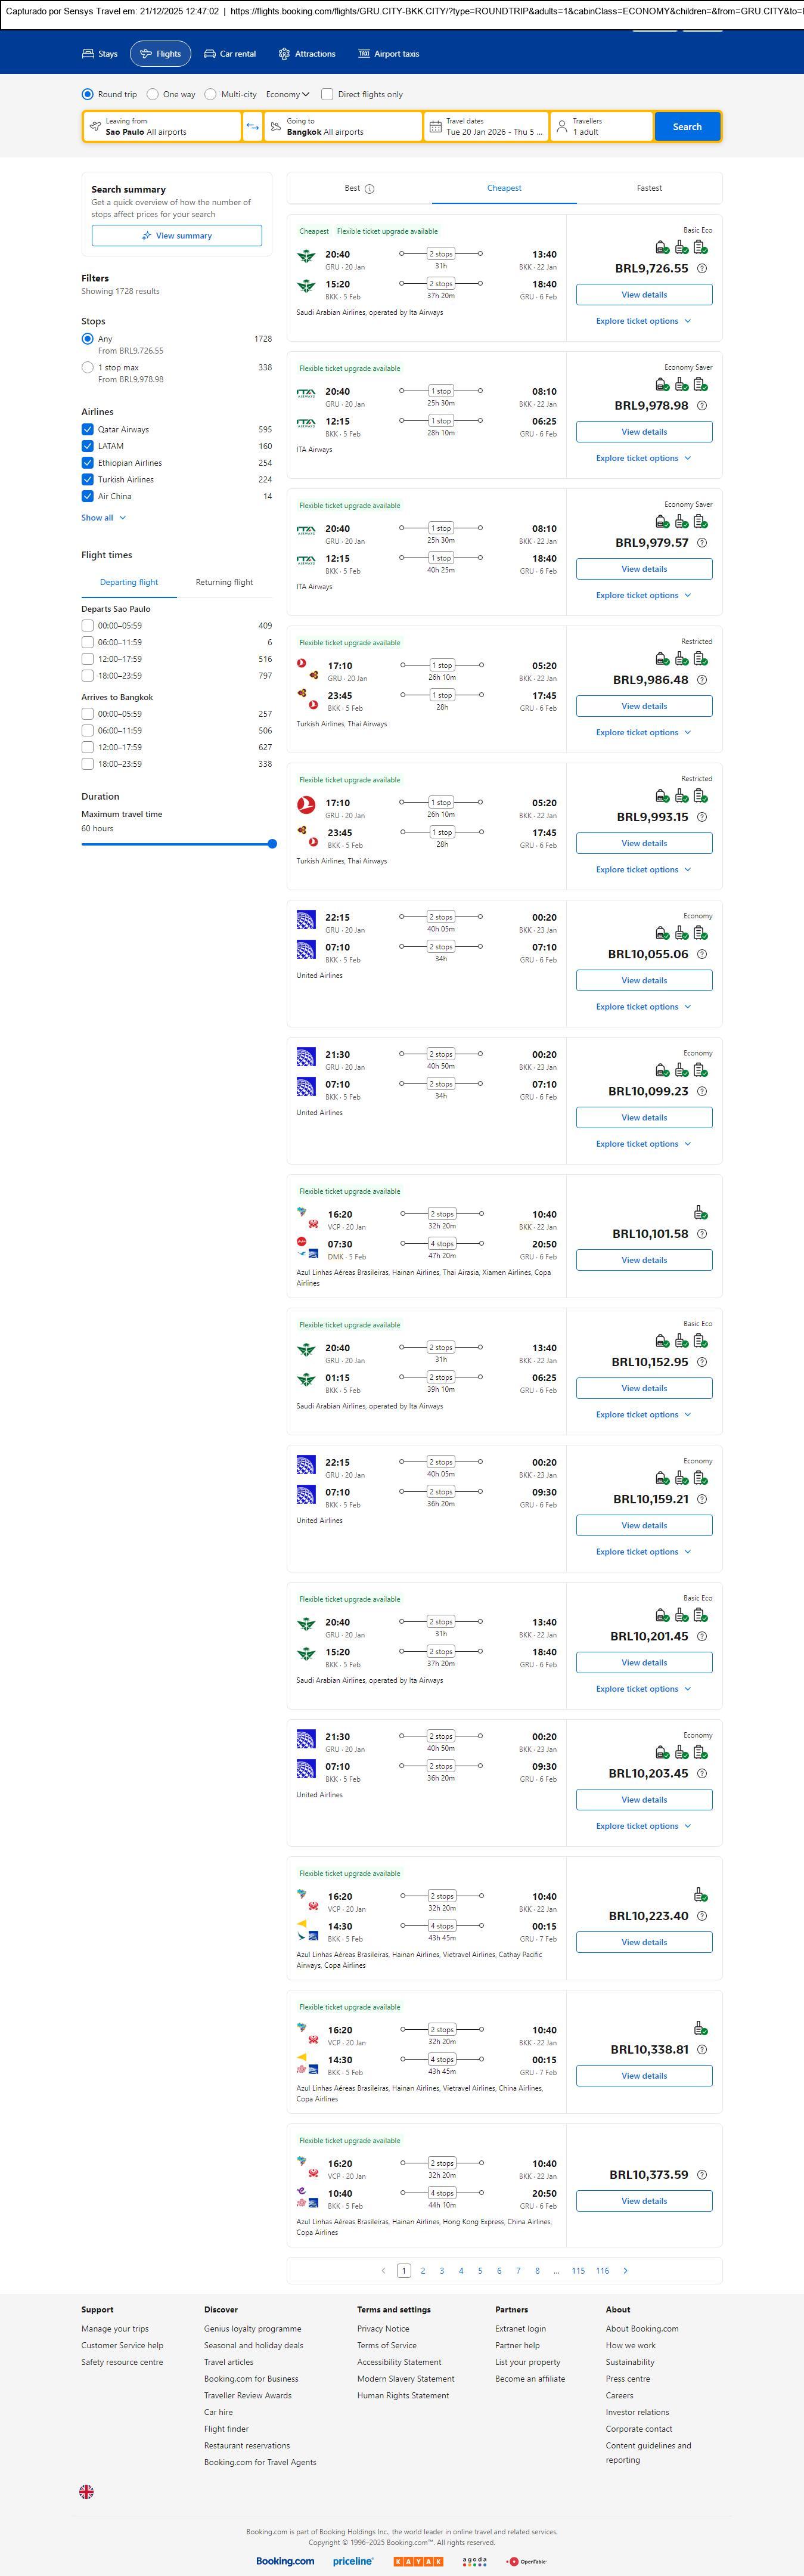Click the traveller person icon in search bar
The width and height of the screenshot is (804, 2576).
(562, 127)
